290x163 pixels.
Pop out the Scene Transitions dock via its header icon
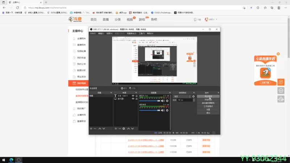[x=194, y=93]
